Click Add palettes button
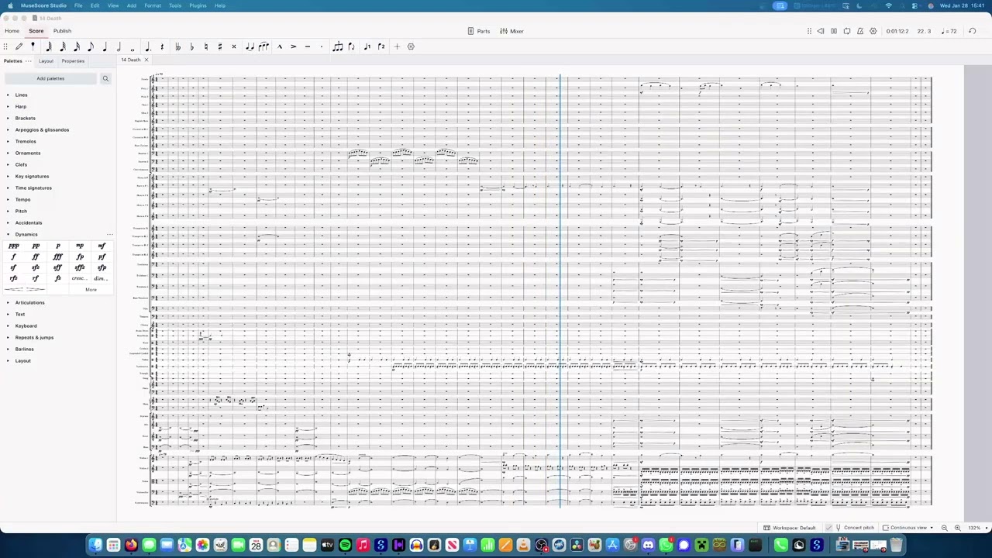 50,78
